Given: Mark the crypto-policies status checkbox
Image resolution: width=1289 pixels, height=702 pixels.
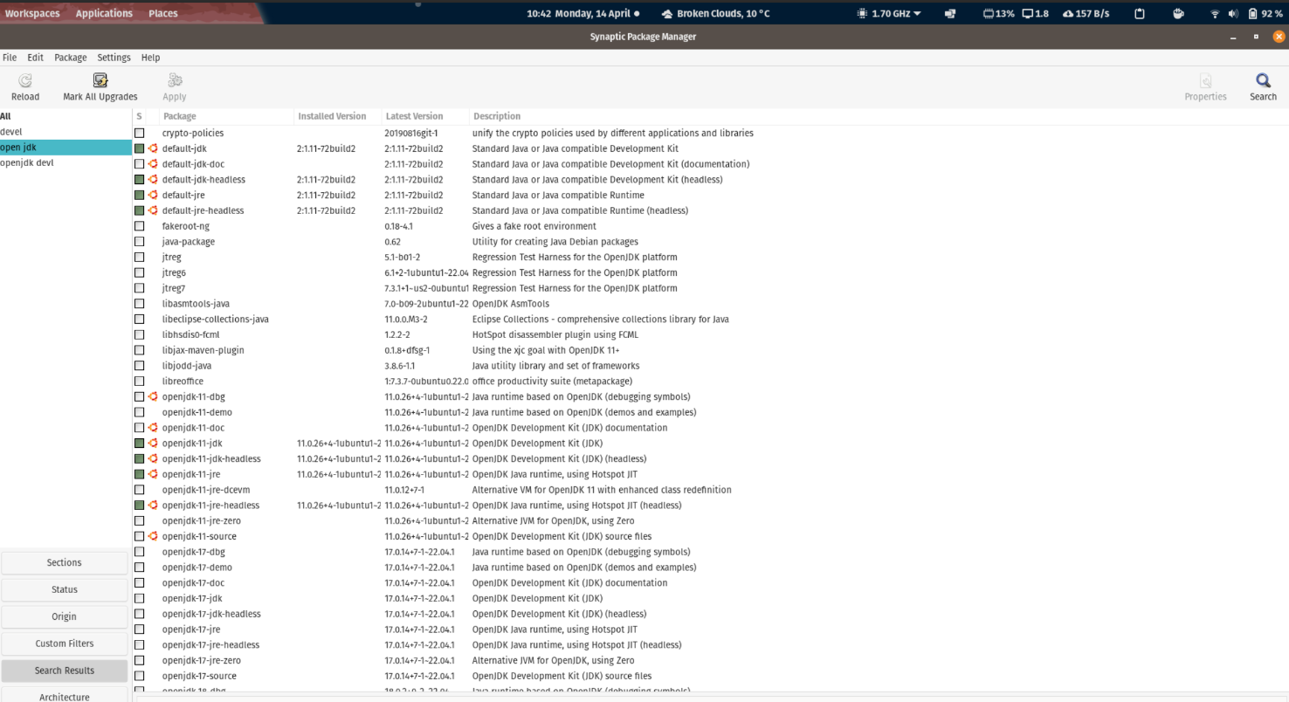Looking at the screenshot, I should point(139,133).
